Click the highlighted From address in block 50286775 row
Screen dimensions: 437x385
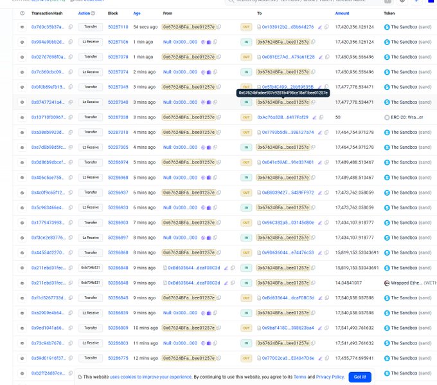[x=189, y=358]
